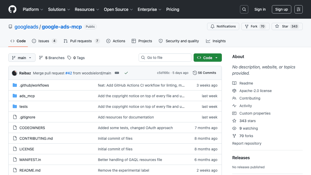Open the main branch selector
The width and height of the screenshot is (311, 175).
point(22,58)
